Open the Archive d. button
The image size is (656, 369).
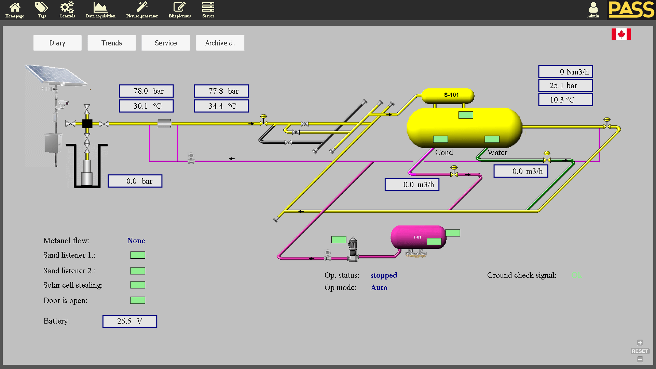pos(220,43)
